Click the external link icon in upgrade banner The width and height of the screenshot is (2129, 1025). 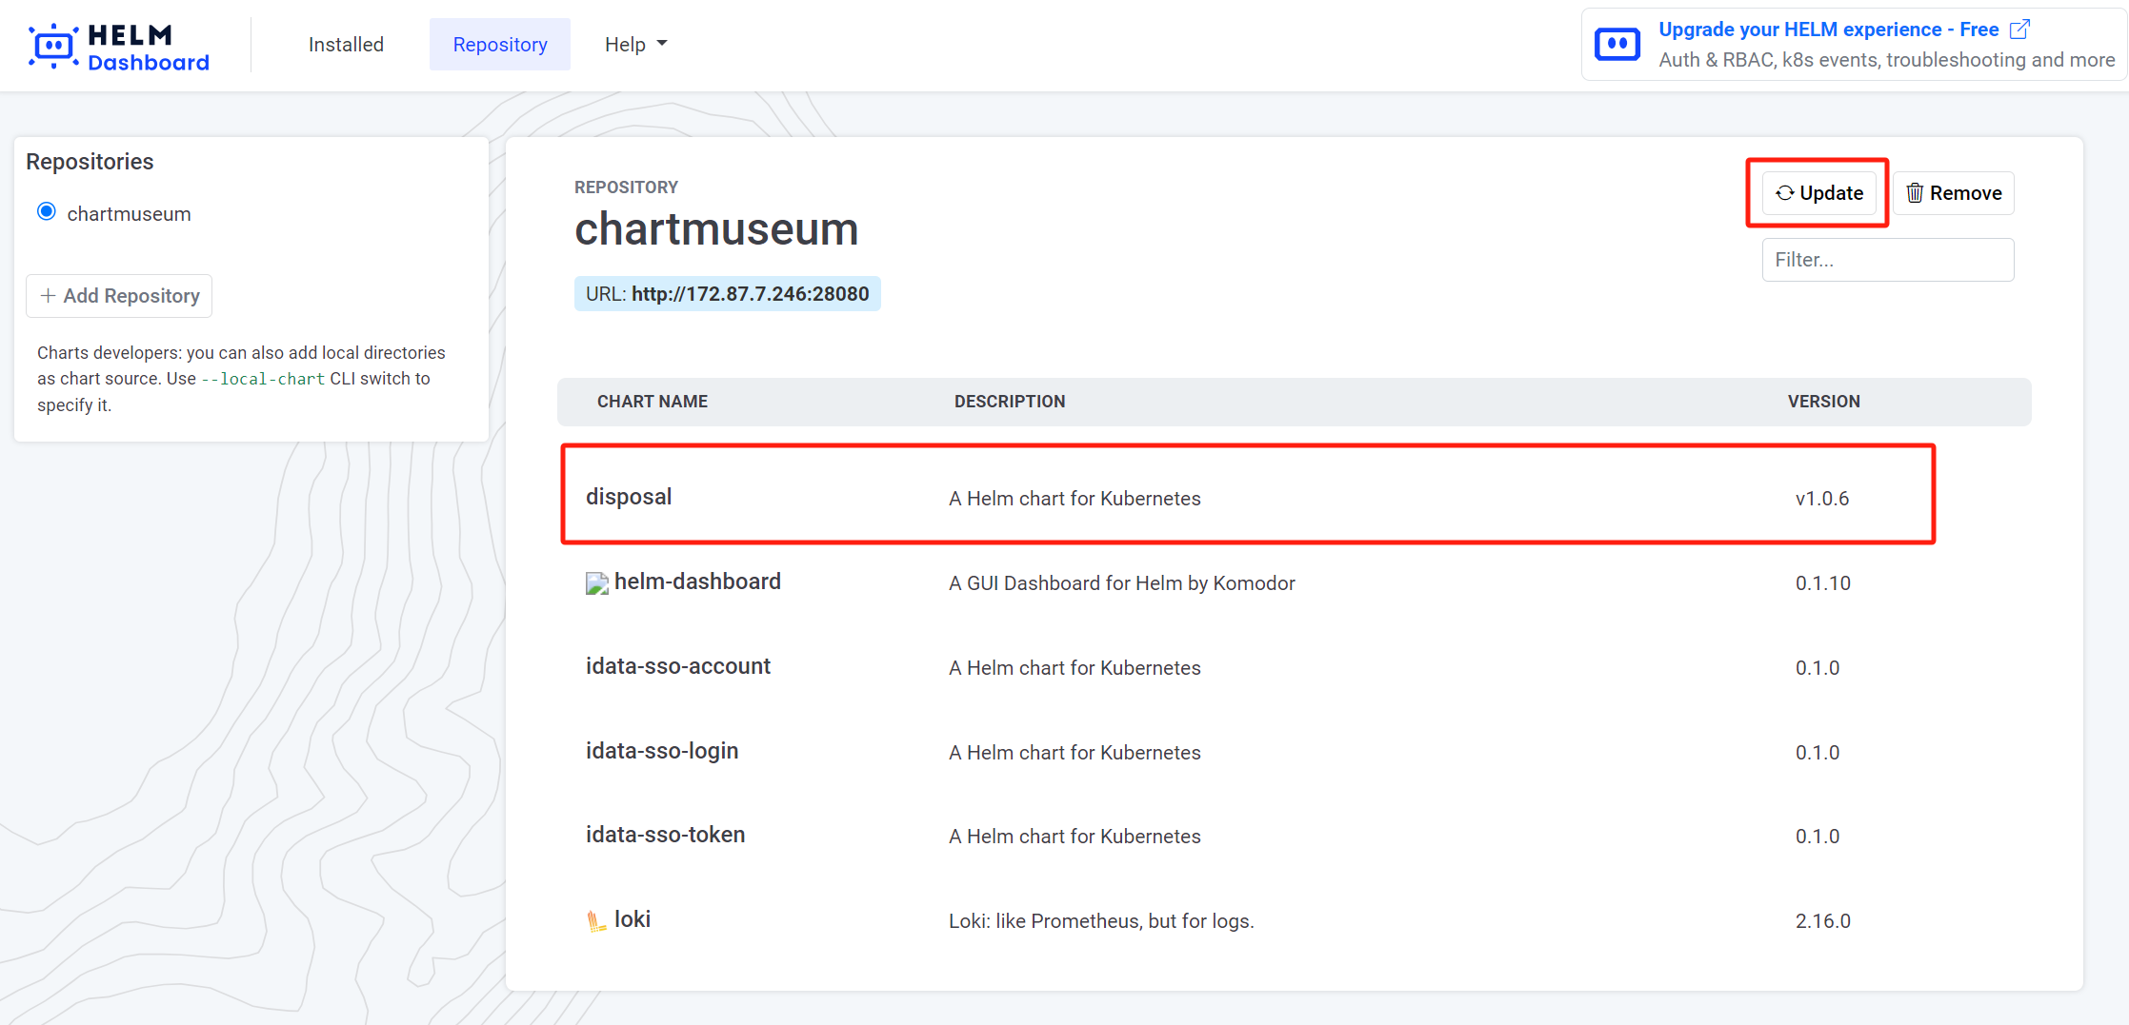click(2019, 30)
